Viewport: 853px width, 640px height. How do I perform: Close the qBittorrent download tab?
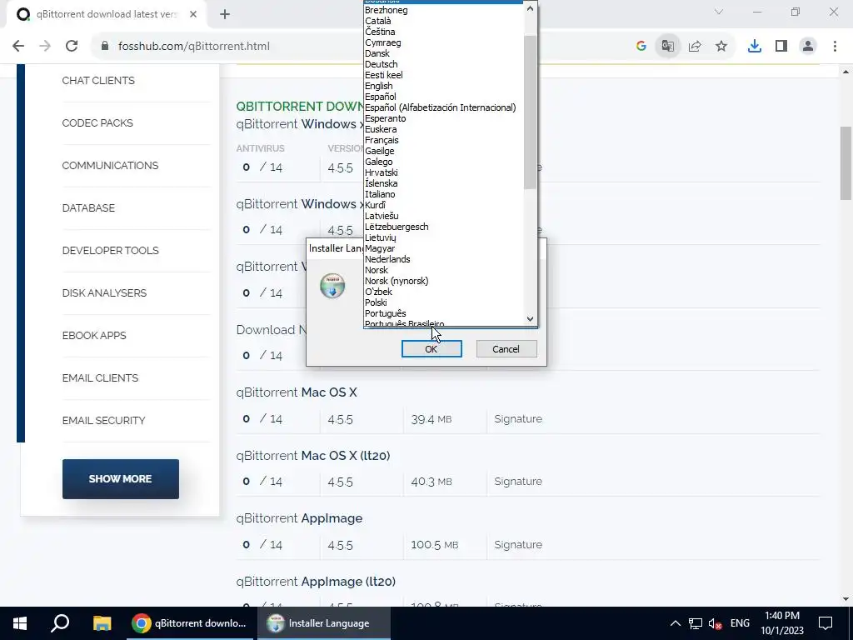pyautogui.click(x=193, y=15)
